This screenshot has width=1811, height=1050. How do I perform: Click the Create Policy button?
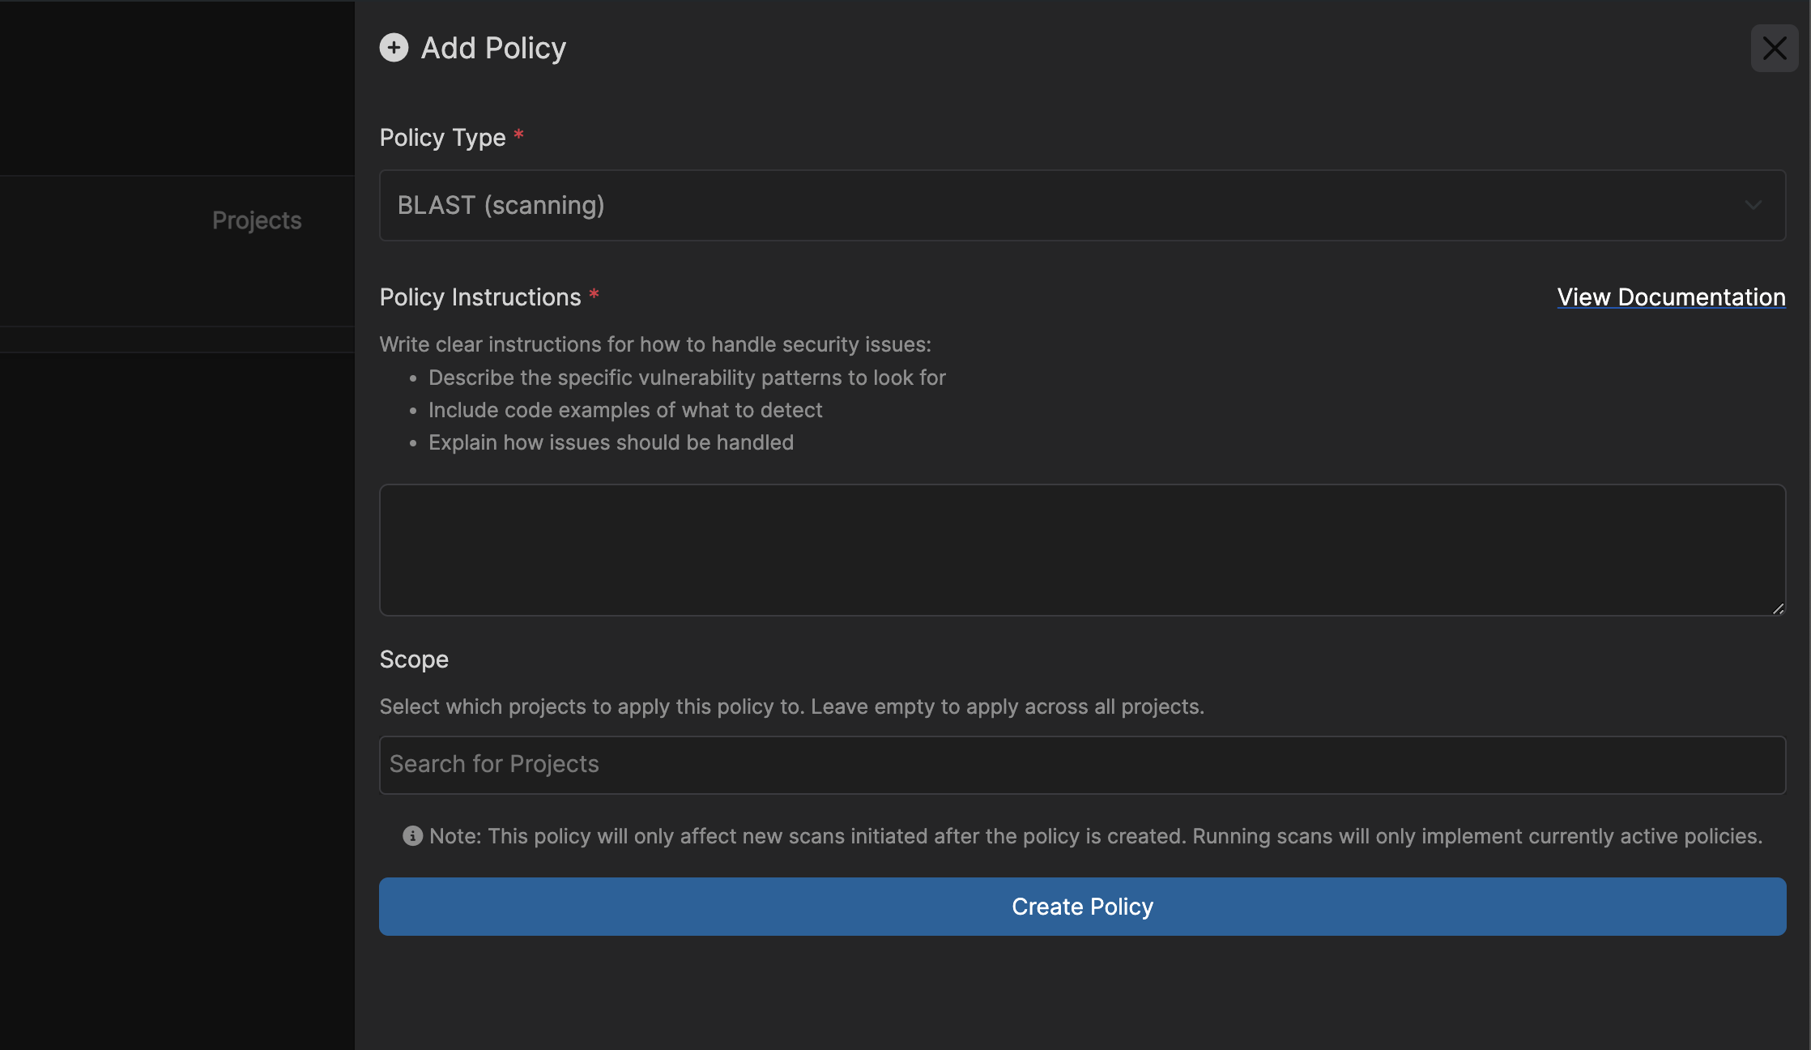pos(1082,907)
